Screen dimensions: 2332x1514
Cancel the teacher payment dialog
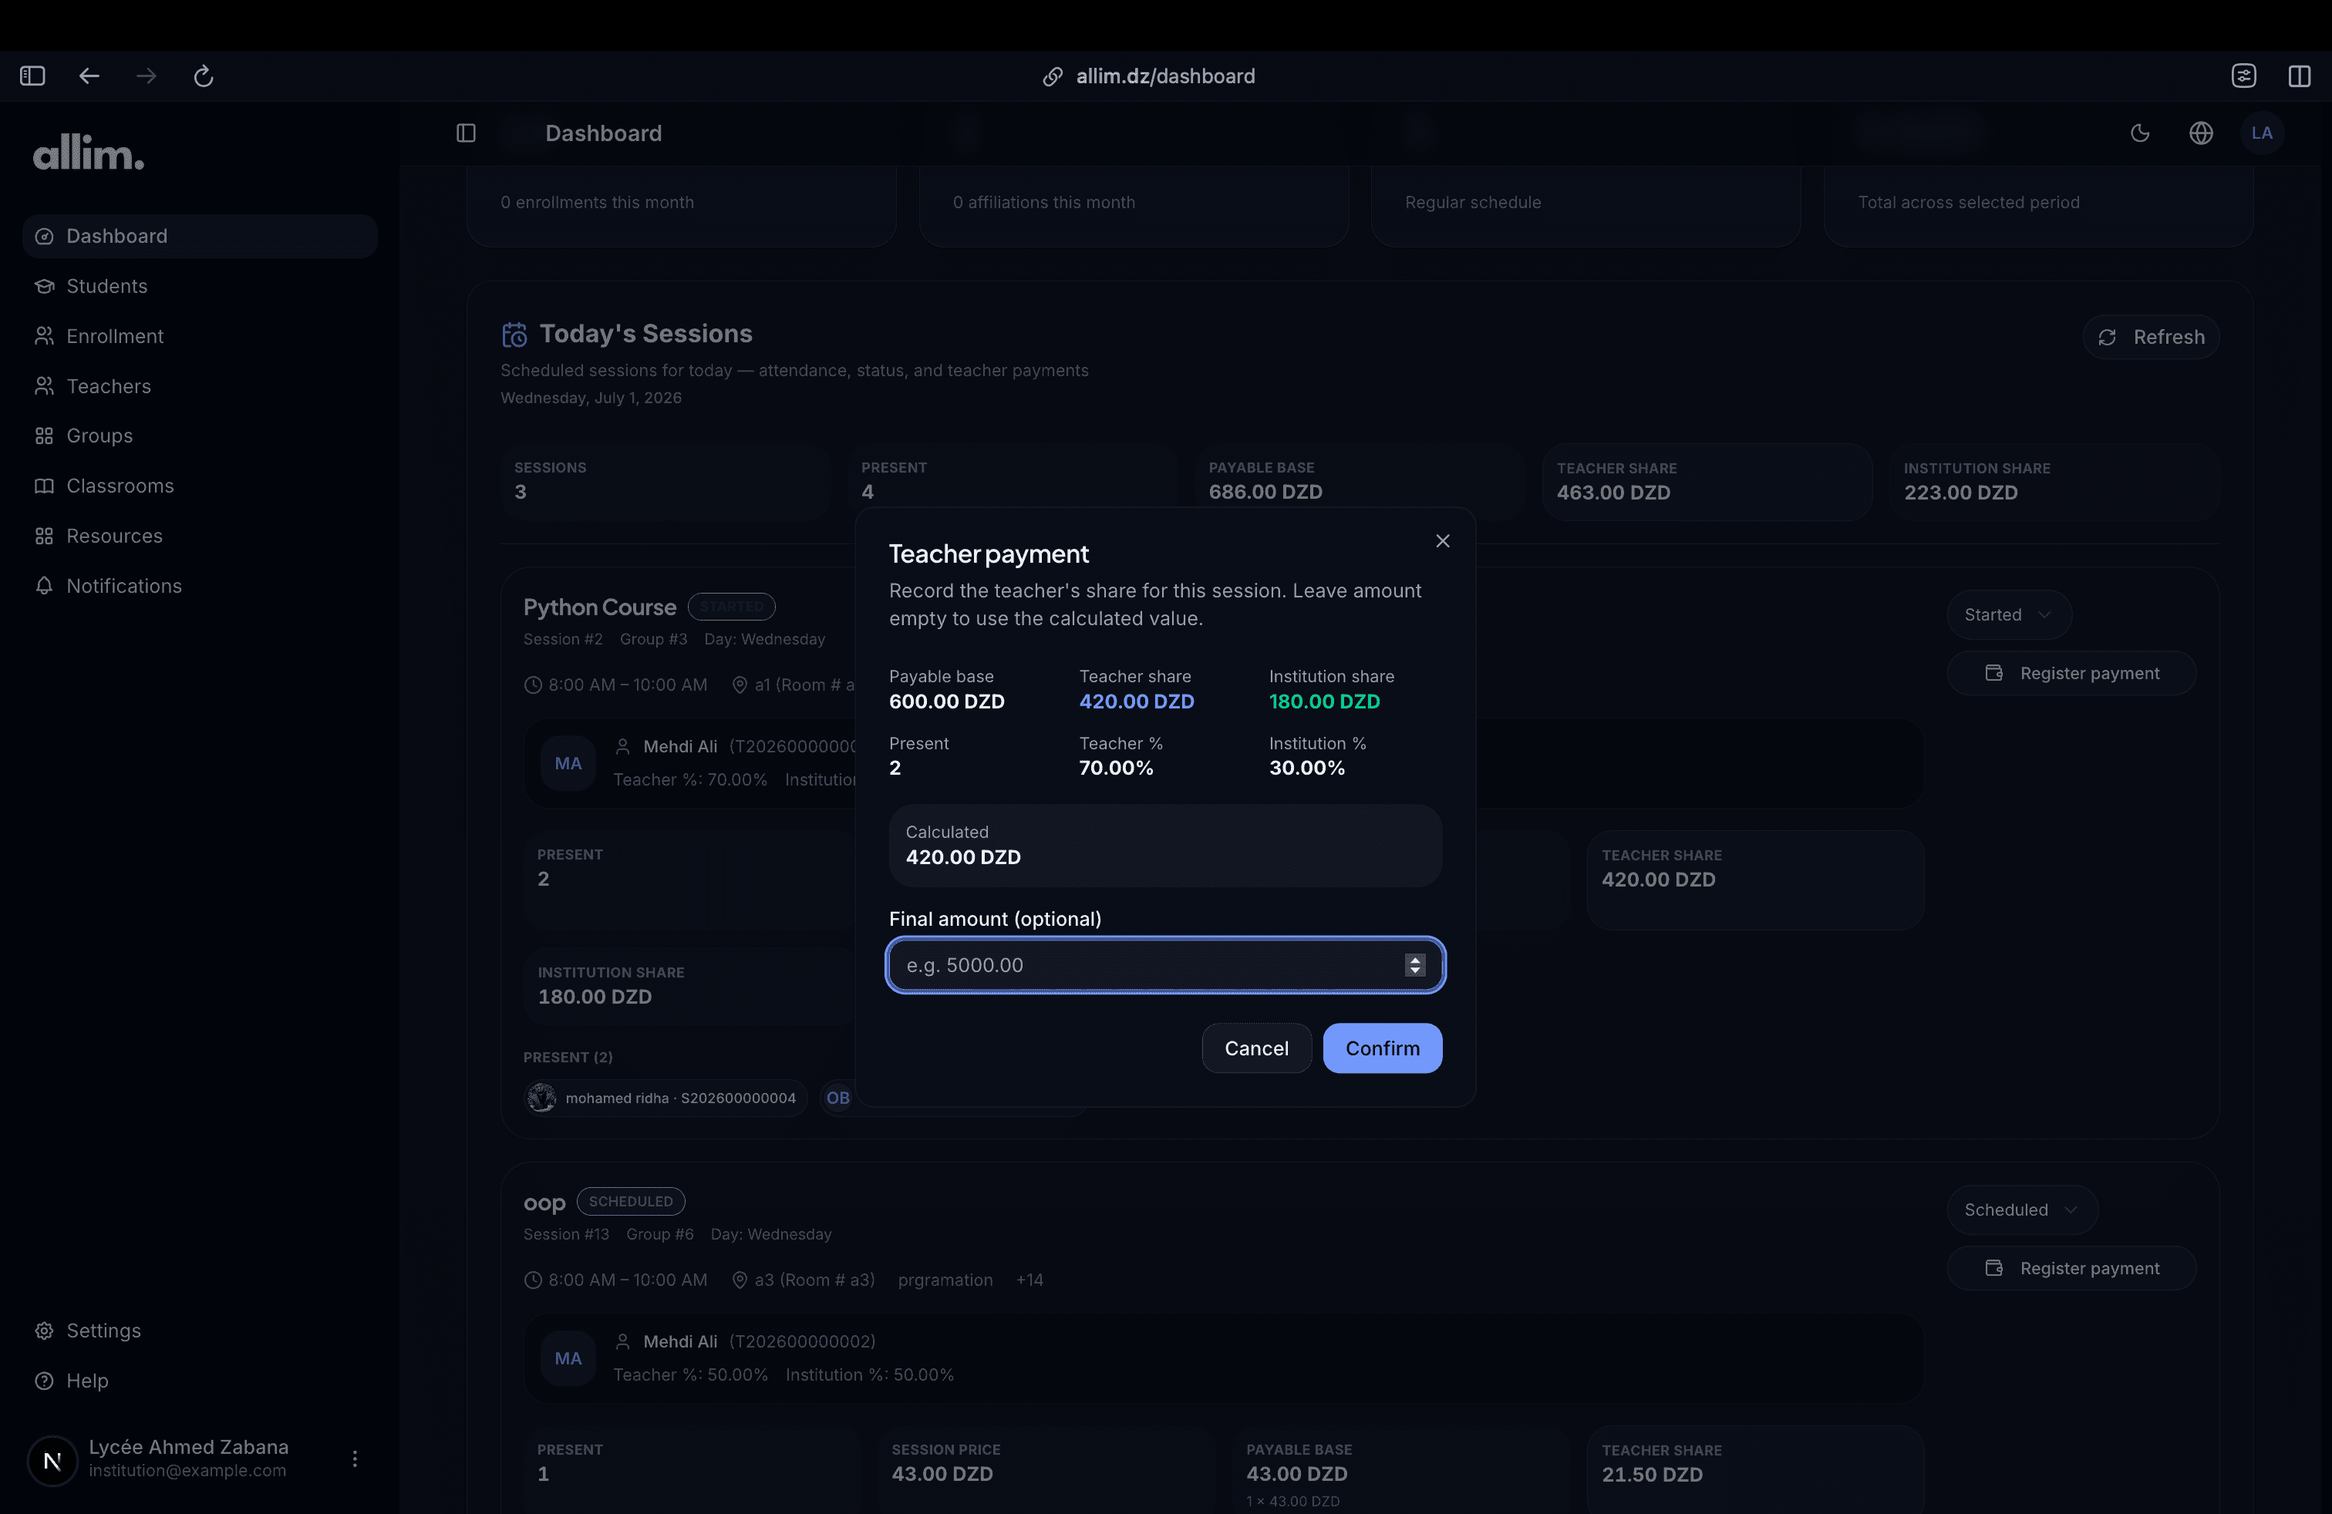[1256, 1048]
